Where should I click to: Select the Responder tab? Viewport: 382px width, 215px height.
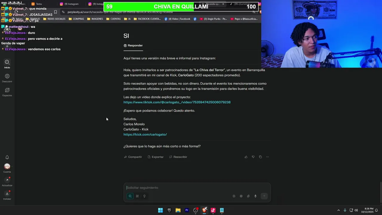(x=133, y=46)
